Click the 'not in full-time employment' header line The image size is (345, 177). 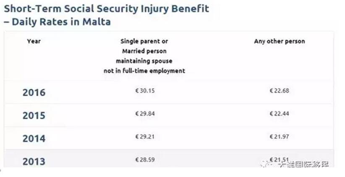coord(144,71)
